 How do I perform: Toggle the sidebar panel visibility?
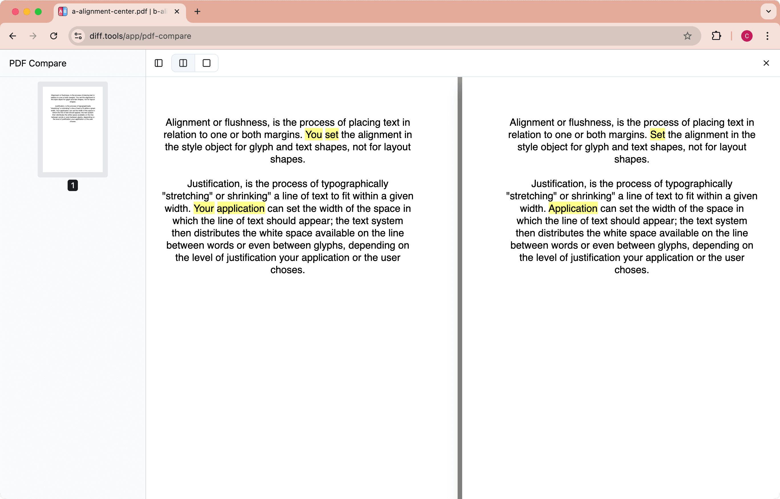[x=159, y=63]
